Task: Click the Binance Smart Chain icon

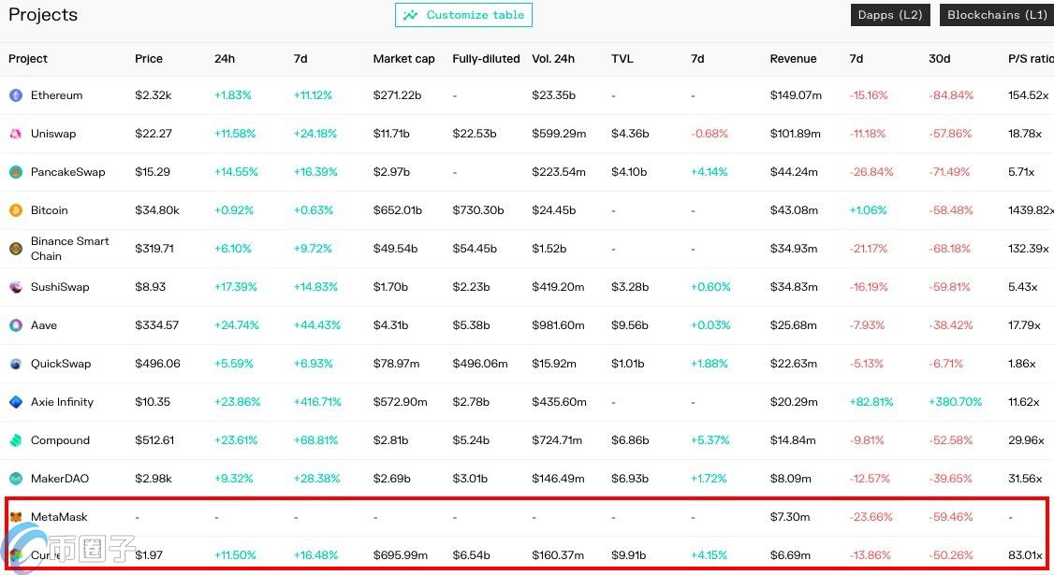Action: [16, 249]
